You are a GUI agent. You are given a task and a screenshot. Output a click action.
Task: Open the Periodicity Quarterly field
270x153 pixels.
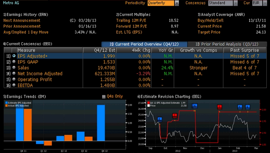(161, 3)
